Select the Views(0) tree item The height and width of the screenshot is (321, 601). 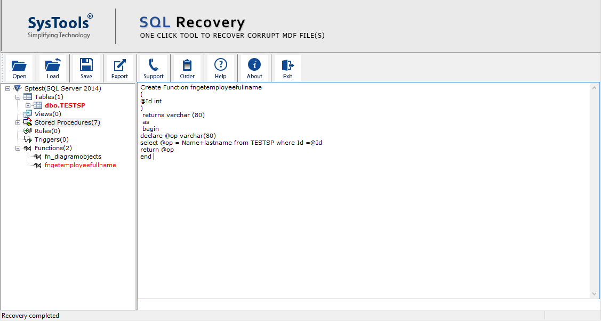coord(48,114)
